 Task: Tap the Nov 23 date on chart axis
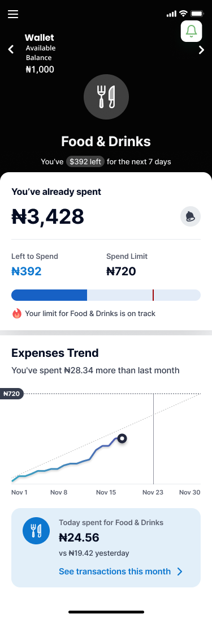153,492
